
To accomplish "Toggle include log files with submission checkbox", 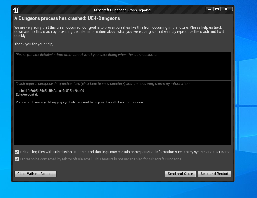I will pos(17,152).
